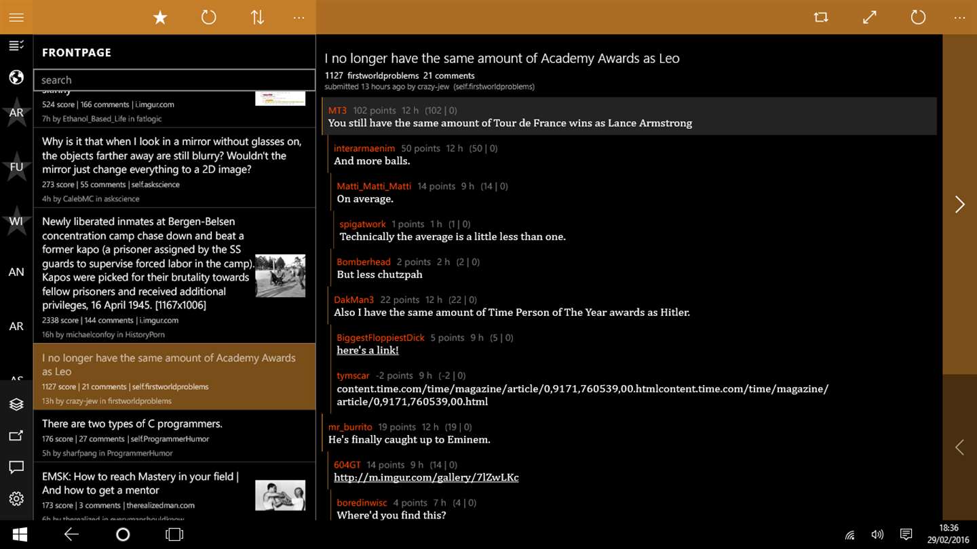
Task: Click the post title in comments pane
Action: pyautogui.click(x=502, y=58)
